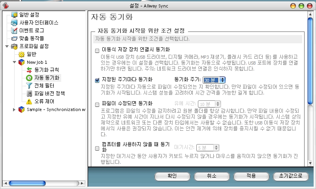Select the Sample - Synchronization job
Screen dimensions: 316x189
pyautogui.click(x=56, y=109)
